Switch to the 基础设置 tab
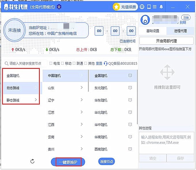The image size is (196, 170). pyautogui.click(x=153, y=31)
